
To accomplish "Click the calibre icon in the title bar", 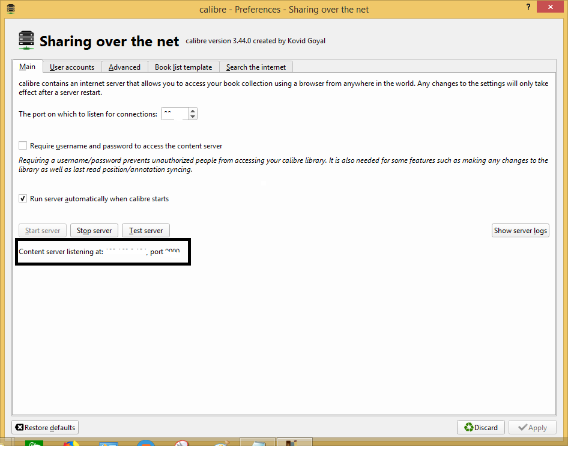I will pos(11,8).
